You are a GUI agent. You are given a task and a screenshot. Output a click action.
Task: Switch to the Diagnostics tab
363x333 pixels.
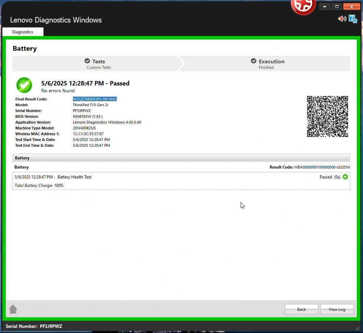click(23, 32)
